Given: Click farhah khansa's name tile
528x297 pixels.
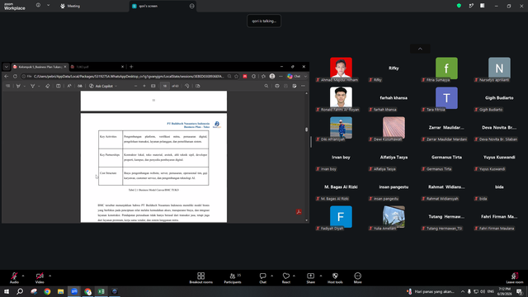Looking at the screenshot, I should (x=394, y=98).
